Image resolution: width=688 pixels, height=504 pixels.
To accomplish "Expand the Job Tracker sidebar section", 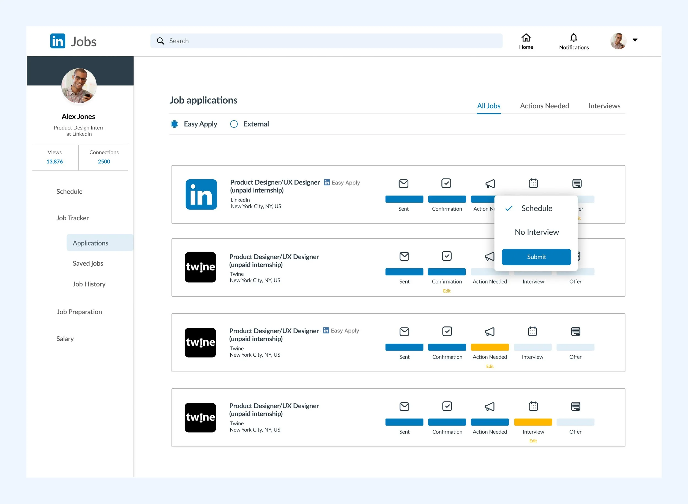I will pos(72,218).
